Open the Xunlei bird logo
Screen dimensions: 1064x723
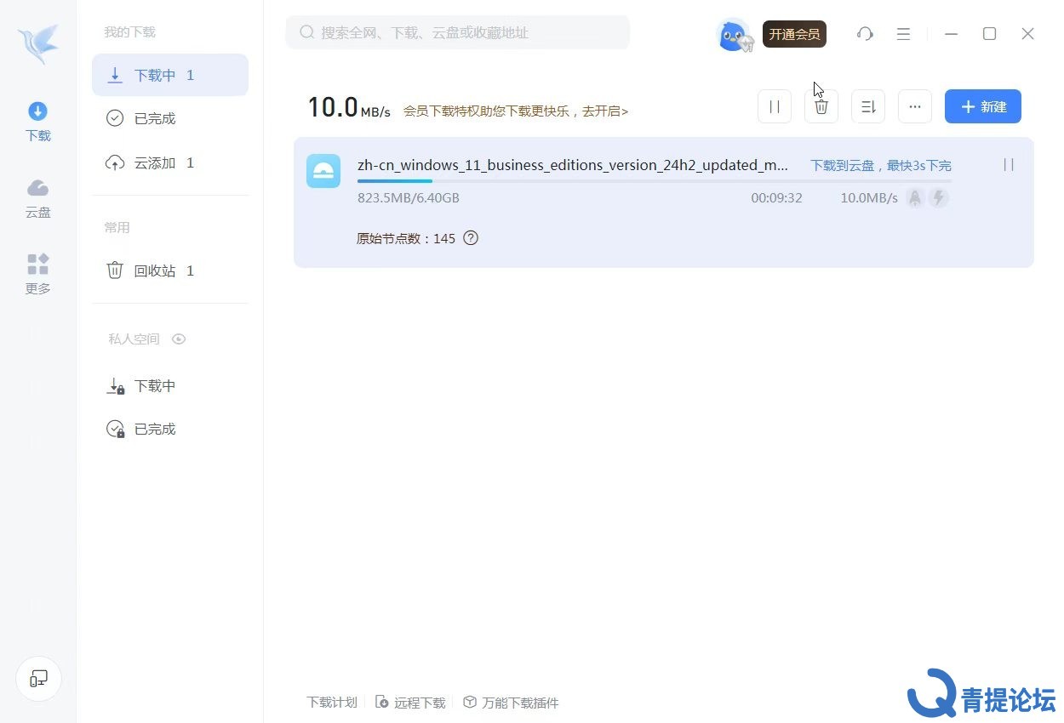pos(38,43)
